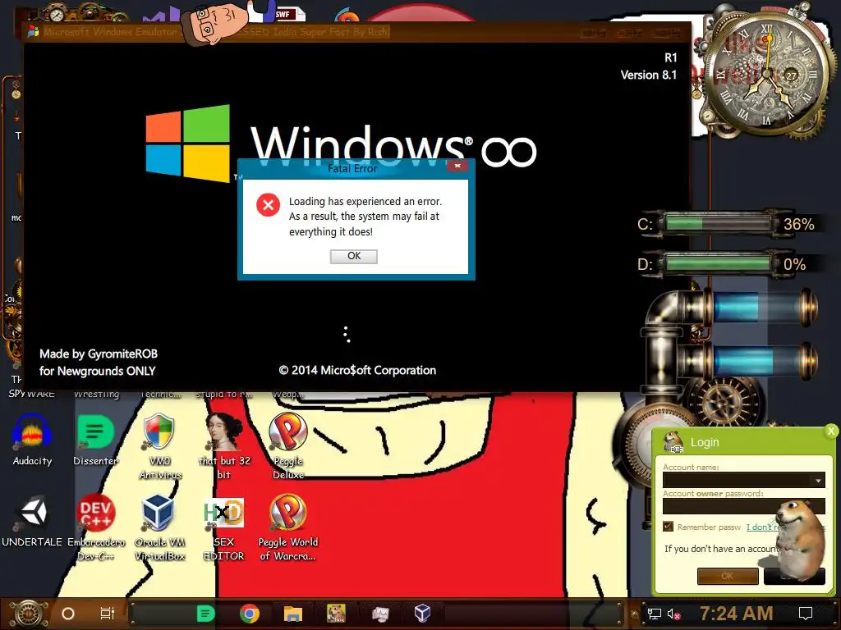Close the Fatal Error dialog
This screenshot has width=841, height=630.
click(x=457, y=166)
